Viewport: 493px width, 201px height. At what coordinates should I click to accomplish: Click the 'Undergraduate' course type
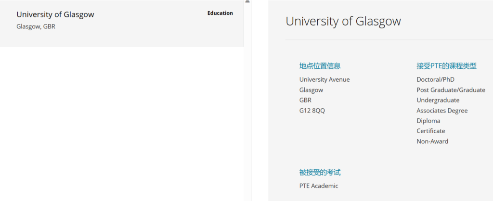(x=438, y=100)
